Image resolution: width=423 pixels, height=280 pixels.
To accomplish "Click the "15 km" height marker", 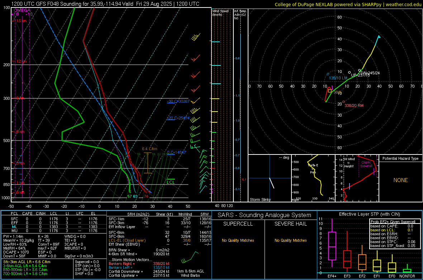I will click(x=20, y=21).
